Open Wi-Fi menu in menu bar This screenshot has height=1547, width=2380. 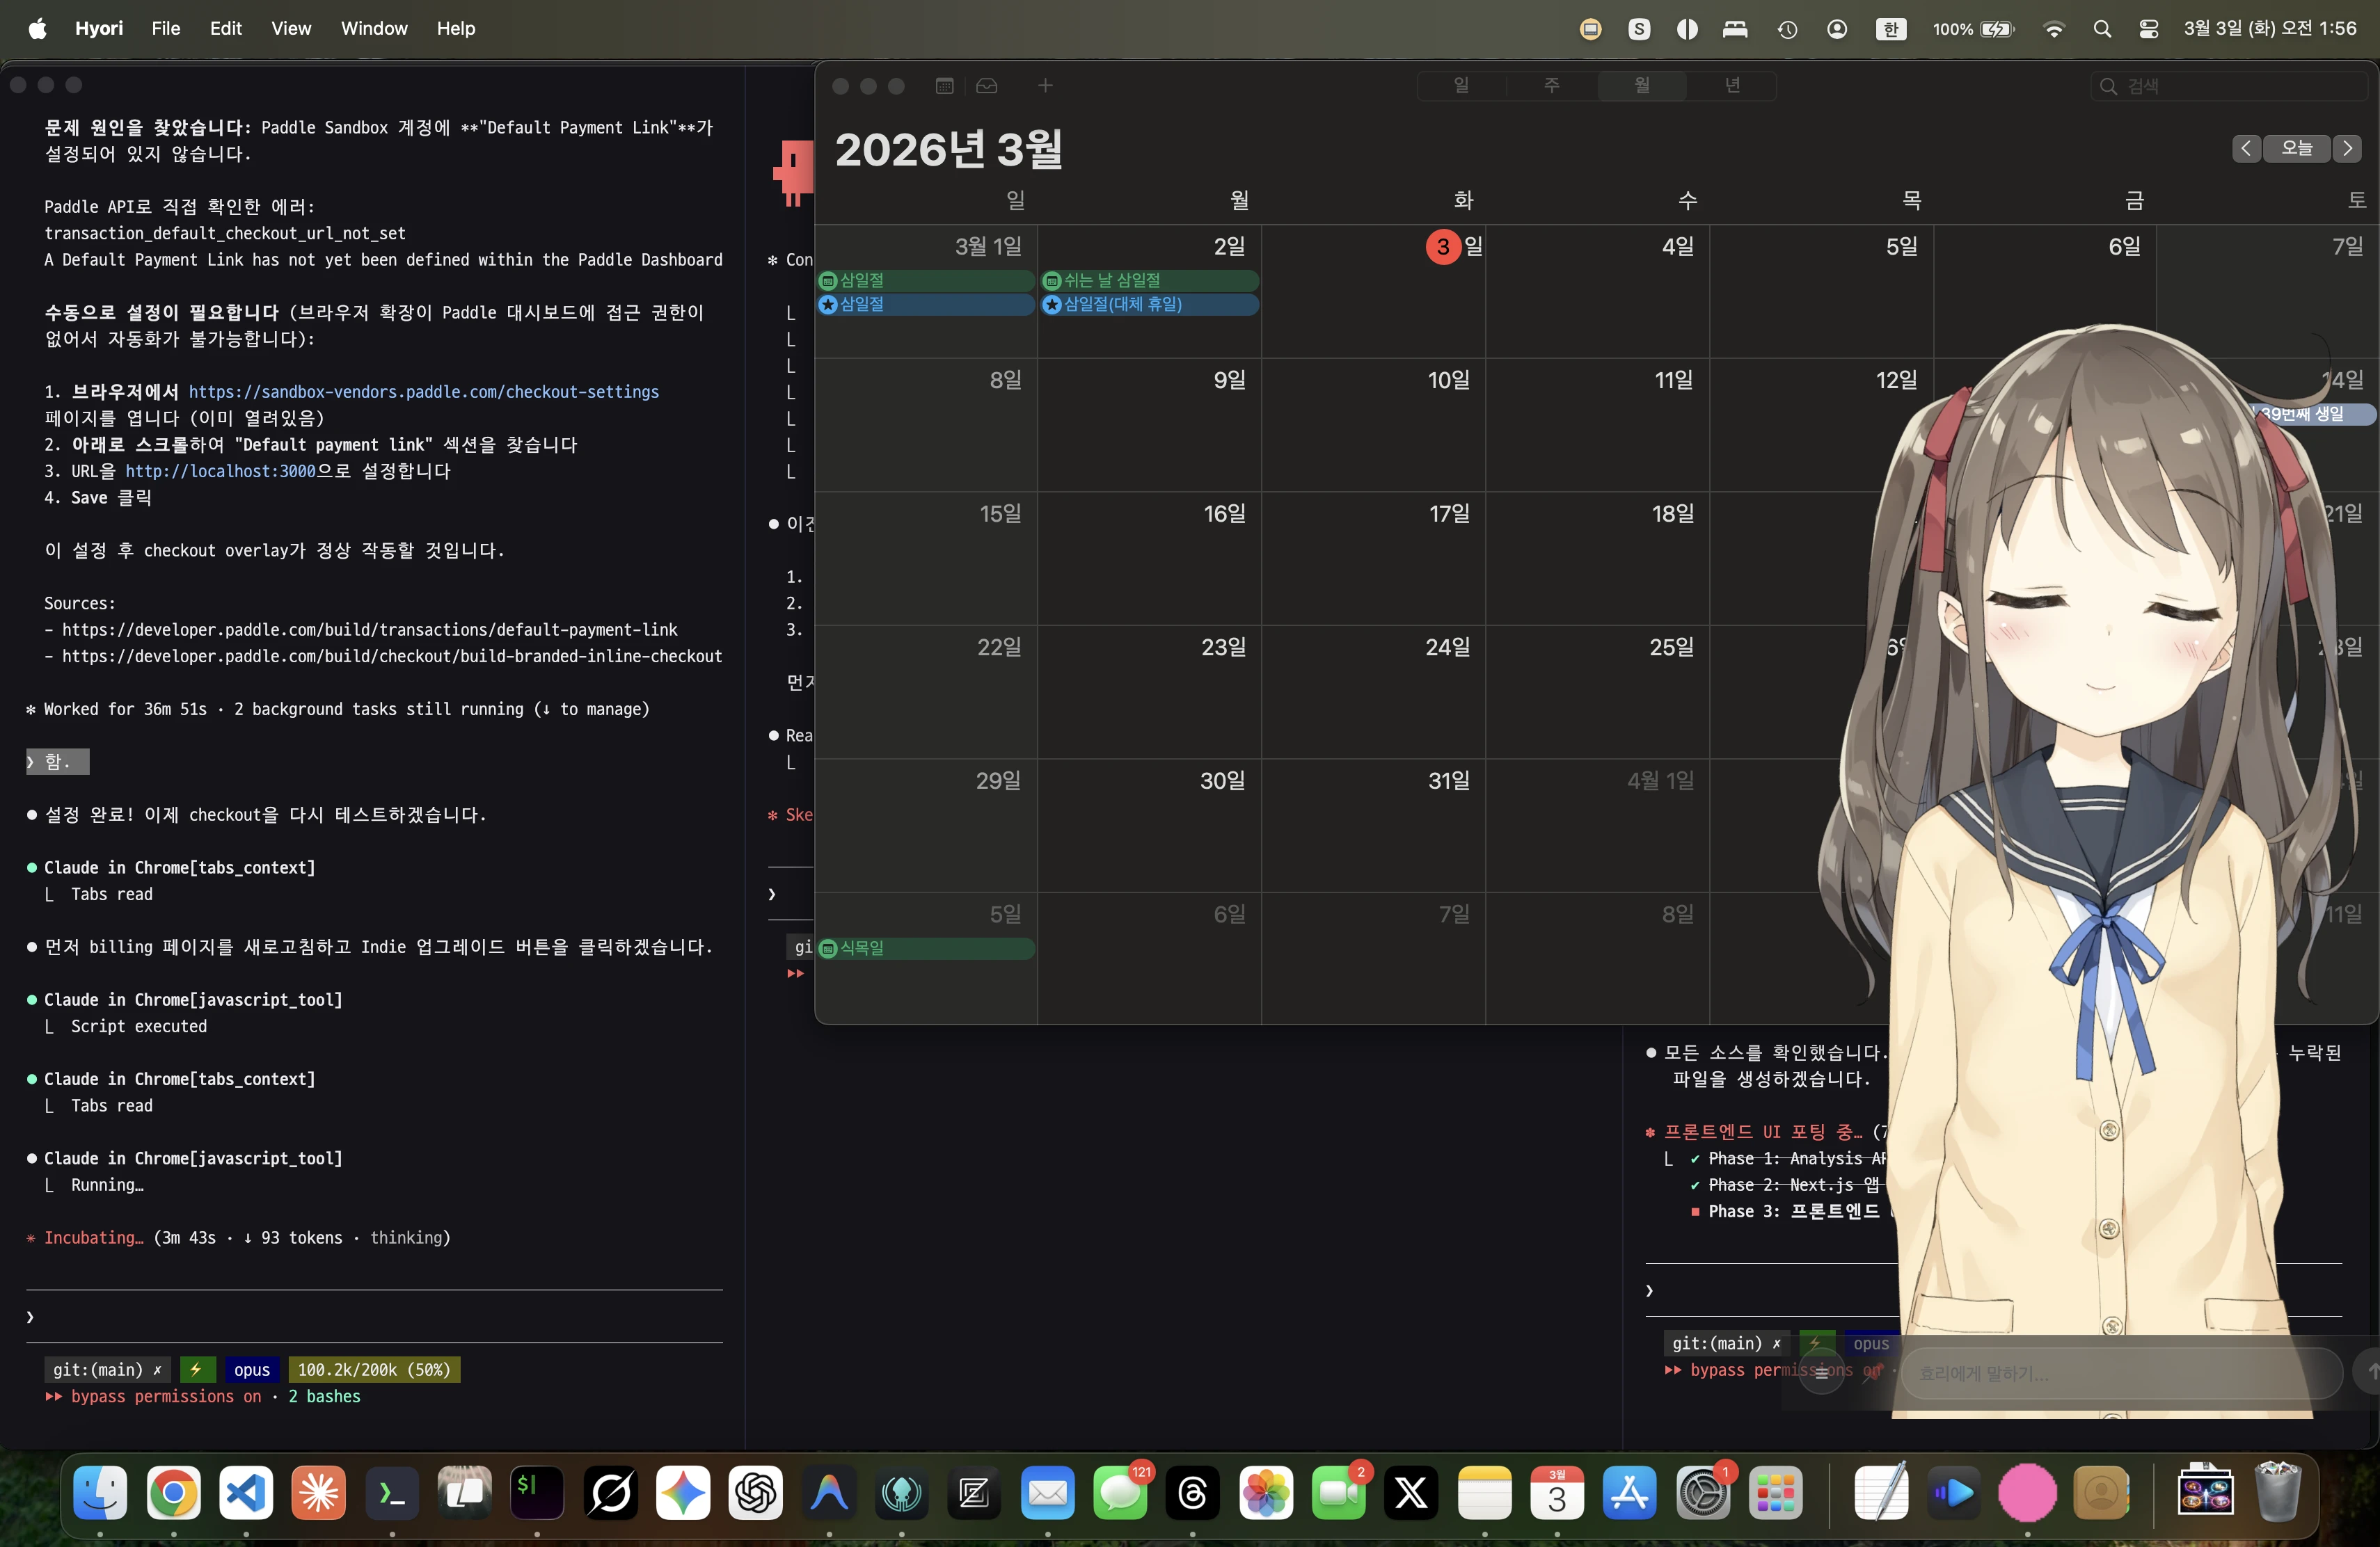tap(2054, 29)
